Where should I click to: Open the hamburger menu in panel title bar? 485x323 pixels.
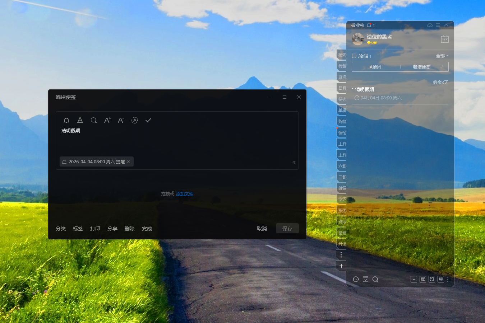pos(438,25)
